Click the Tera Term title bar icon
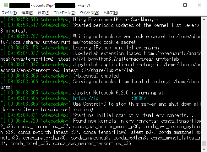This screenshot has height=152, width=207. click(6, 5)
